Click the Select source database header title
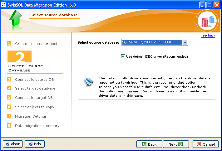This screenshot has width=222, height=151. point(54,15)
